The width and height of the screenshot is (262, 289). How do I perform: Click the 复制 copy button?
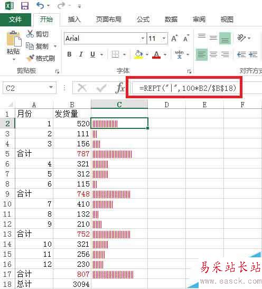click(37, 46)
